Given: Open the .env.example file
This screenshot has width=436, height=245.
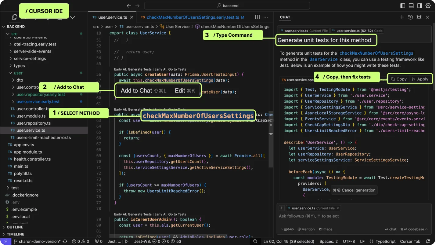Looking at the screenshot, I should tap(24, 209).
